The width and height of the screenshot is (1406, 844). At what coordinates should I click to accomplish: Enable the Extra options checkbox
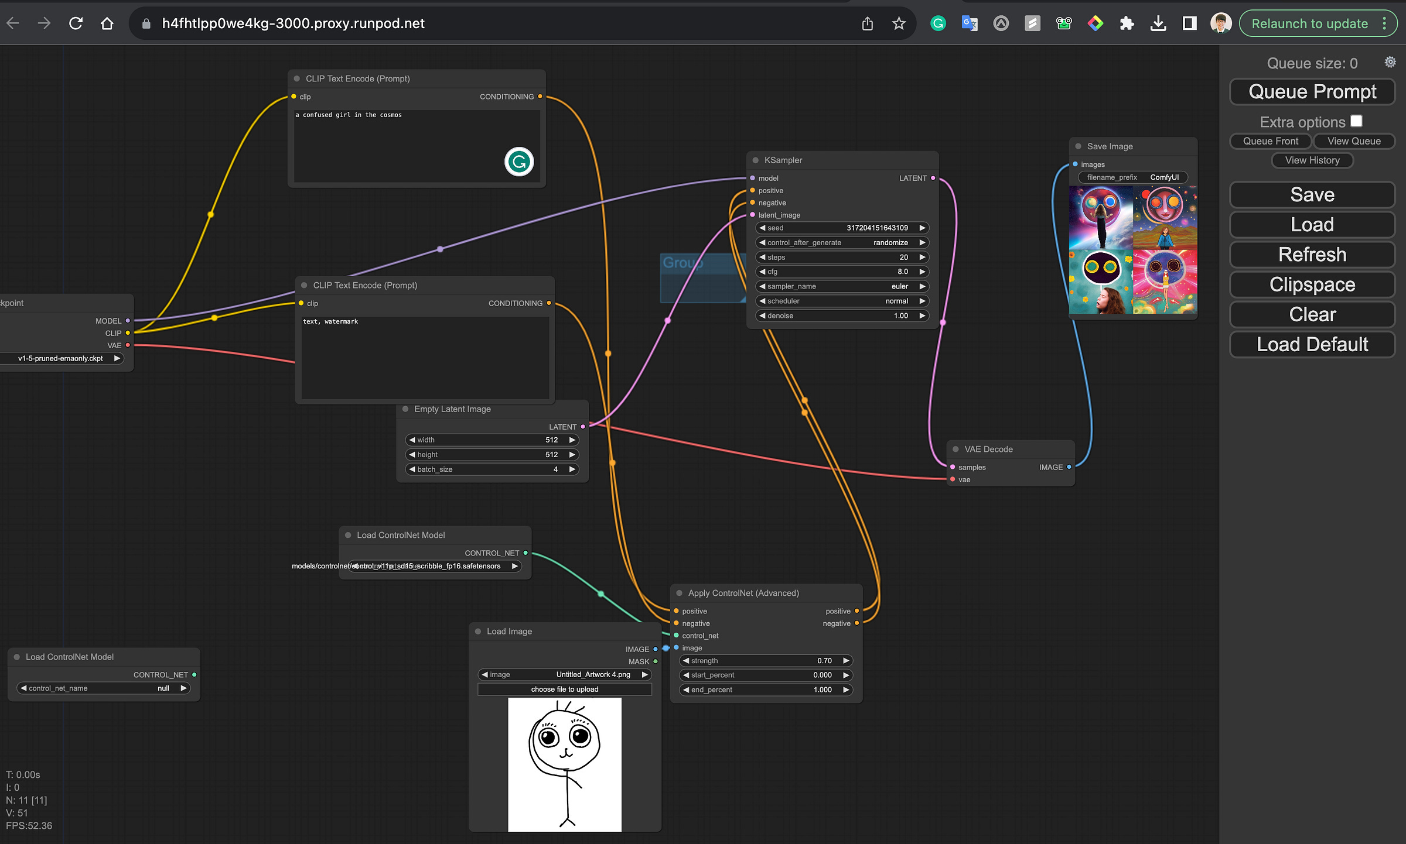click(1356, 121)
